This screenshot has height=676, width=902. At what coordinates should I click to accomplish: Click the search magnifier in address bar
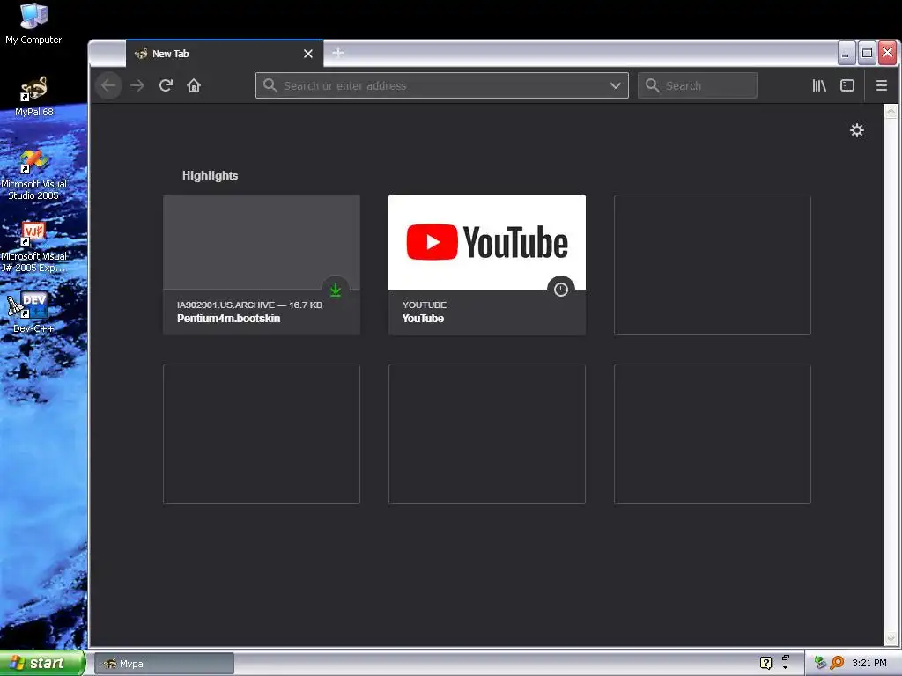click(x=270, y=85)
